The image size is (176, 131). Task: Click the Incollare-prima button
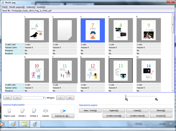114,116
